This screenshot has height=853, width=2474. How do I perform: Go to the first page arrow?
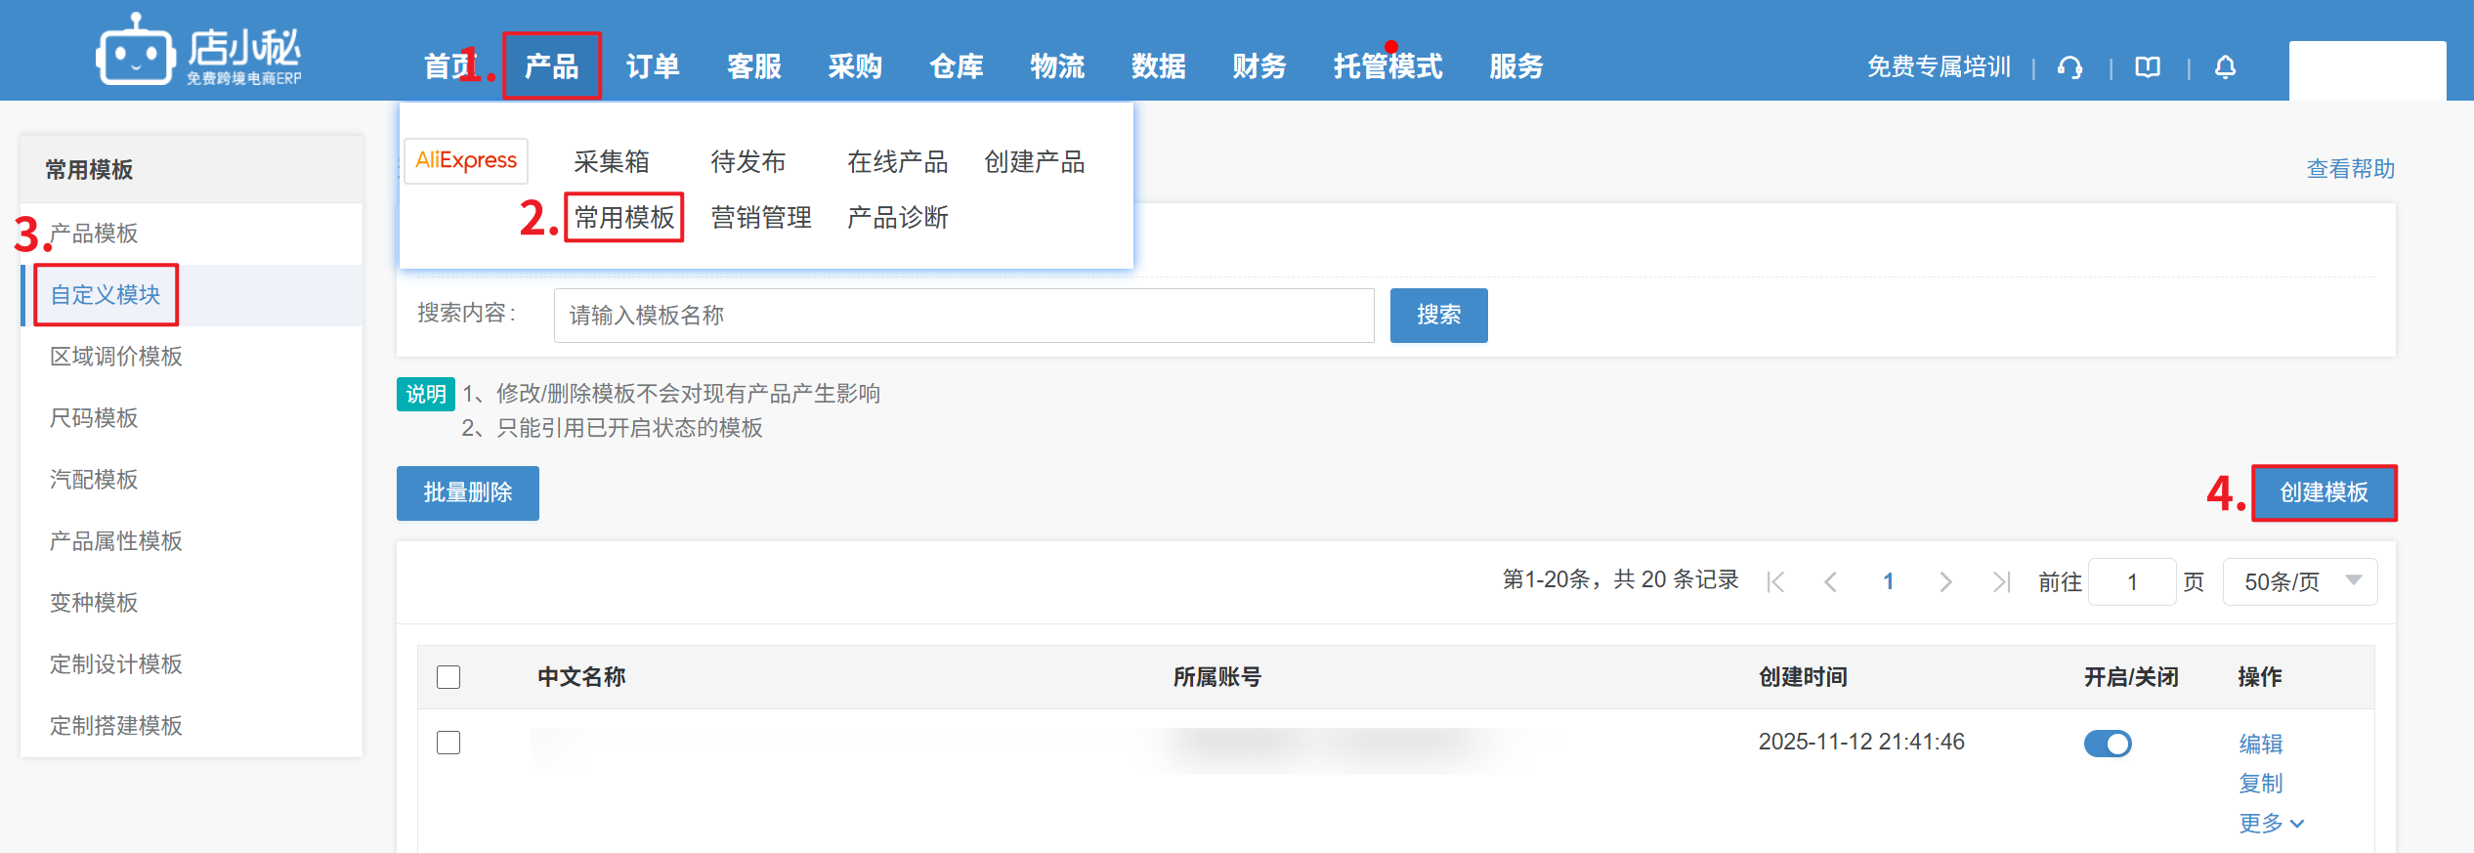(x=1775, y=582)
